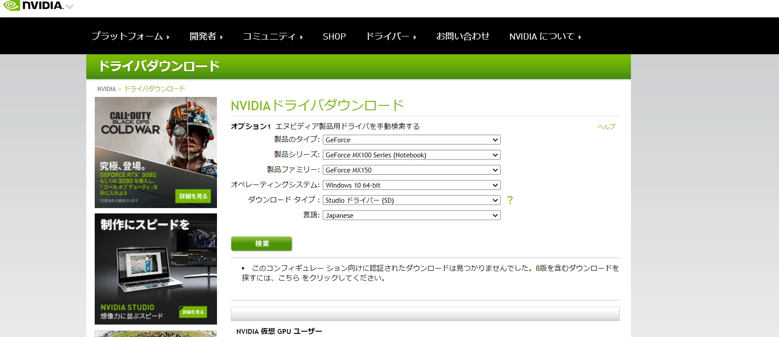Open the ドライバー menu
The width and height of the screenshot is (779, 337).
coord(391,36)
